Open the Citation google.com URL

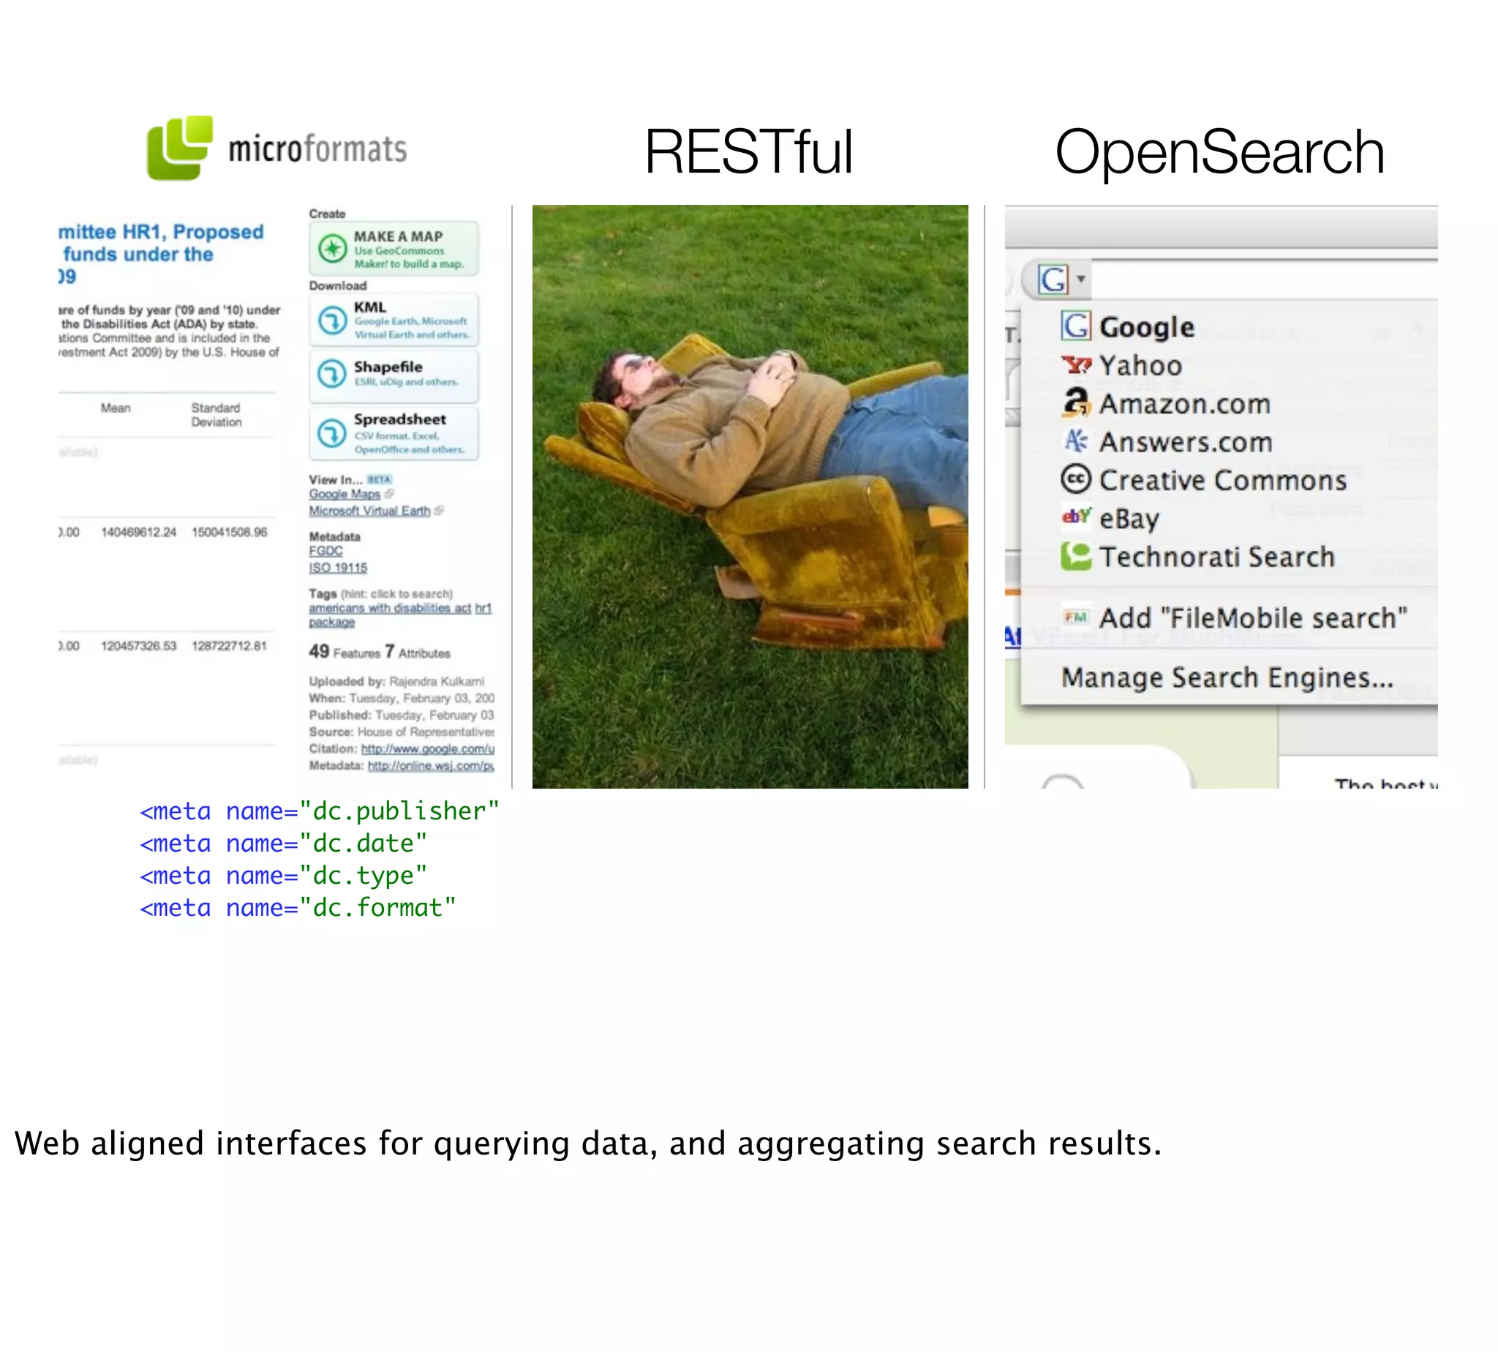428,749
